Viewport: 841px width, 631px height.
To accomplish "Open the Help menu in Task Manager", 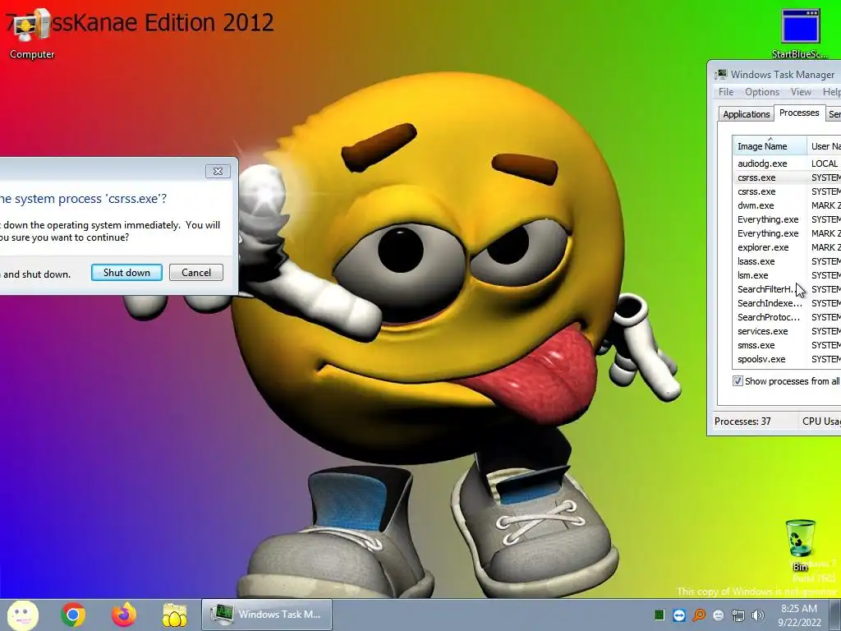I will [x=831, y=92].
